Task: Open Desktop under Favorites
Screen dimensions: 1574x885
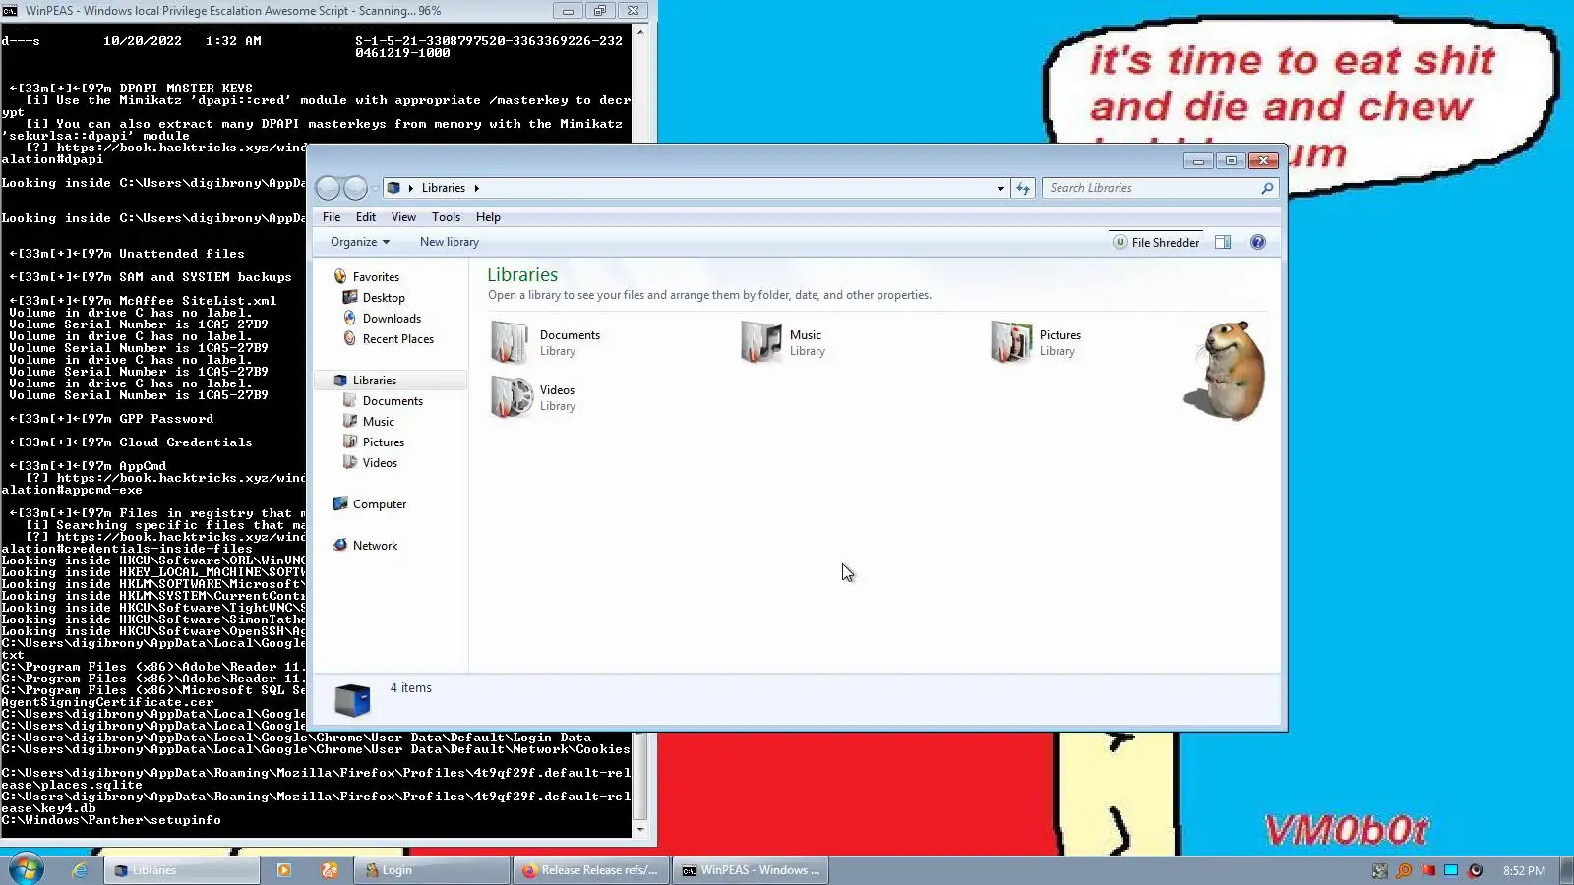Action: click(x=384, y=298)
